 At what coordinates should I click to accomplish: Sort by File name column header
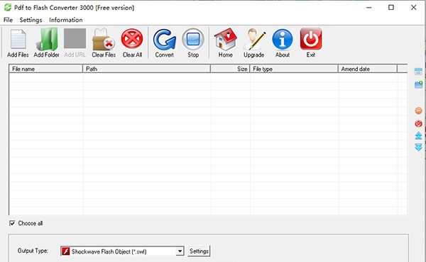pyautogui.click(x=46, y=69)
